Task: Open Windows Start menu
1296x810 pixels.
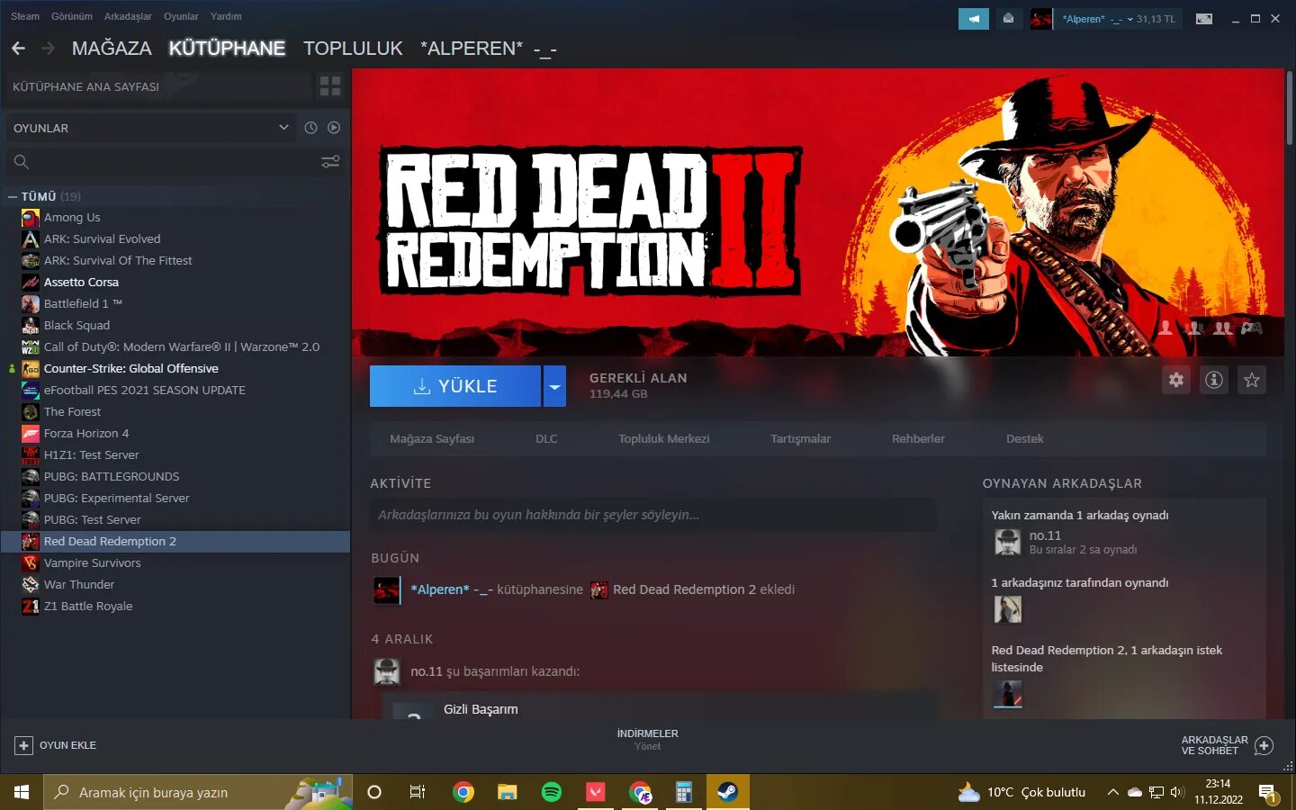Action: pyautogui.click(x=22, y=792)
